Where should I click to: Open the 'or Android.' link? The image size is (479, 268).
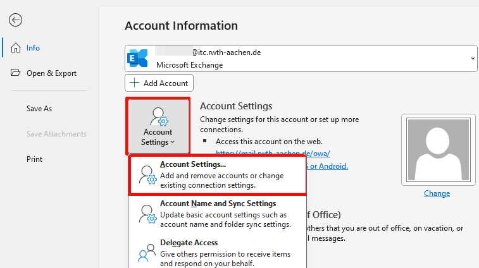coord(327,166)
